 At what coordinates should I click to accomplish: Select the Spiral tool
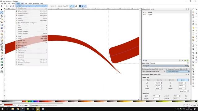click(2, 37)
